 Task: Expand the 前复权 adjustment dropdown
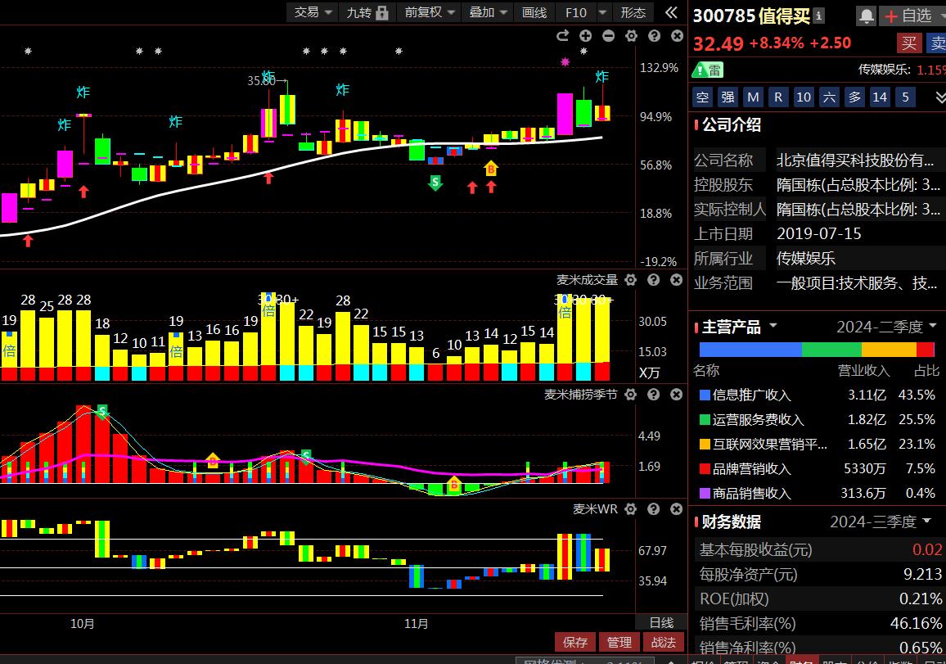(x=430, y=12)
